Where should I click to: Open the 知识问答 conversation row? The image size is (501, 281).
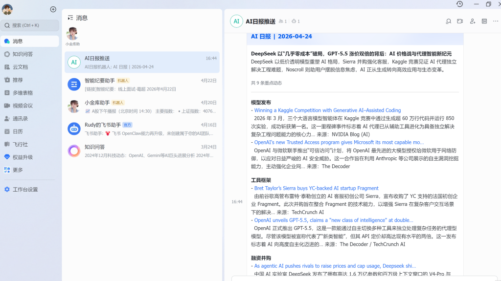(x=142, y=151)
